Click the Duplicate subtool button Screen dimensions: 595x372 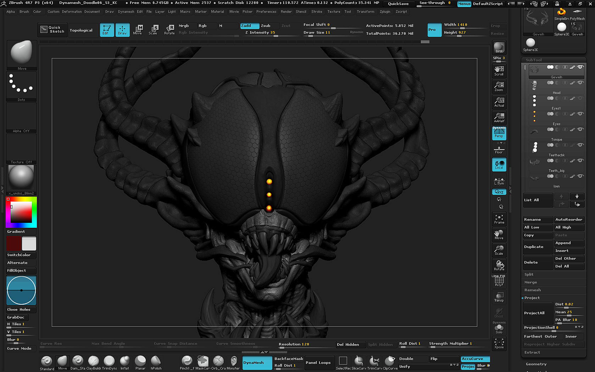click(538, 247)
